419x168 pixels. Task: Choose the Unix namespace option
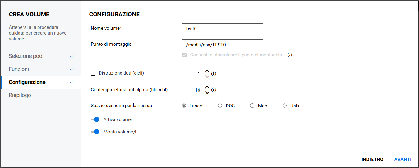pos(284,106)
